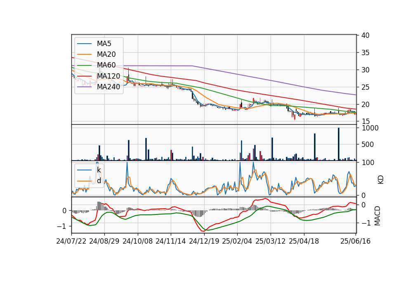Click the 25/02/04 date axis label
Screen dimensions: 396x284
pos(237,241)
